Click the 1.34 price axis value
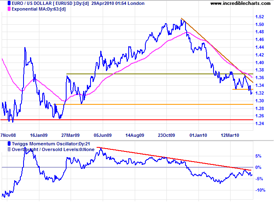This screenshot has width=274, height=203. [259, 85]
